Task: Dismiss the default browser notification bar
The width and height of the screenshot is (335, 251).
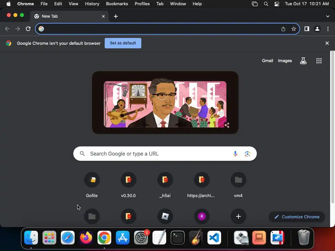Action: coord(327,43)
